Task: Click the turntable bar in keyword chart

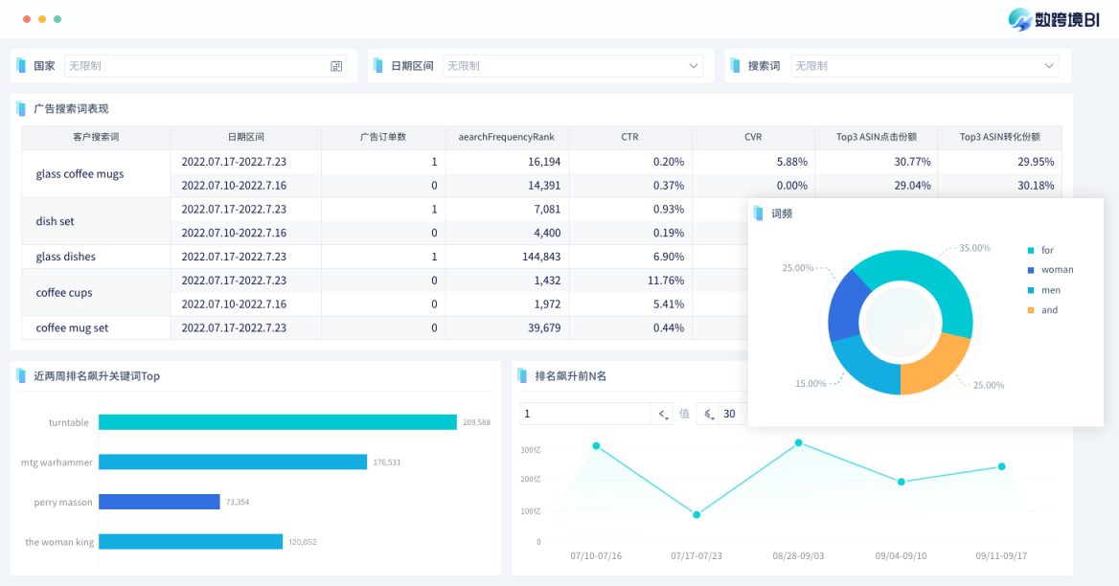Action: [x=277, y=422]
